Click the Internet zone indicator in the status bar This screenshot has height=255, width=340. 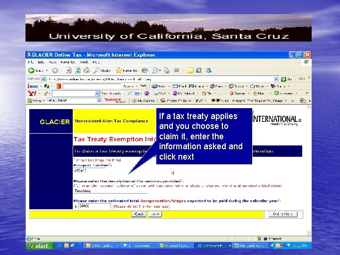click(272, 239)
